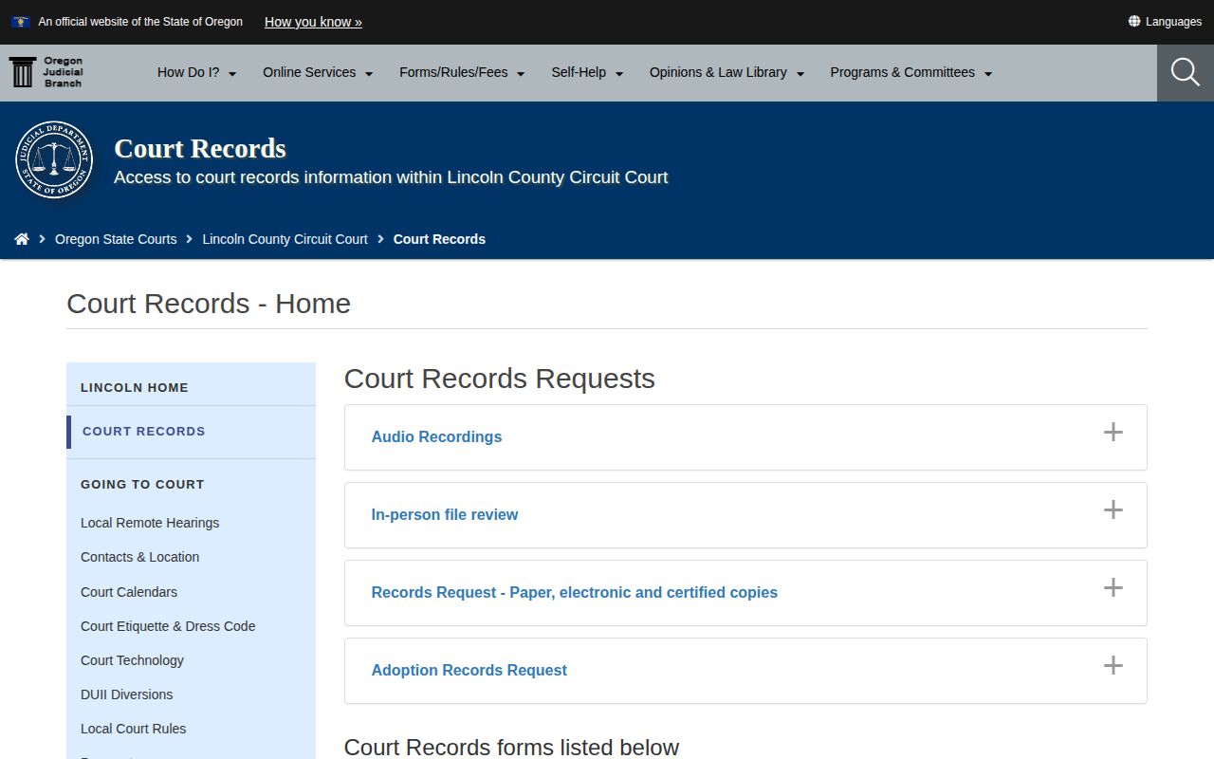Expand In-person file review plus icon
Viewport: 1214px width, 759px height.
pyautogui.click(x=1113, y=509)
